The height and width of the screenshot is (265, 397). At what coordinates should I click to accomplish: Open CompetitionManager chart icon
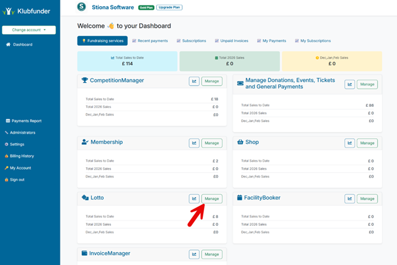click(194, 81)
